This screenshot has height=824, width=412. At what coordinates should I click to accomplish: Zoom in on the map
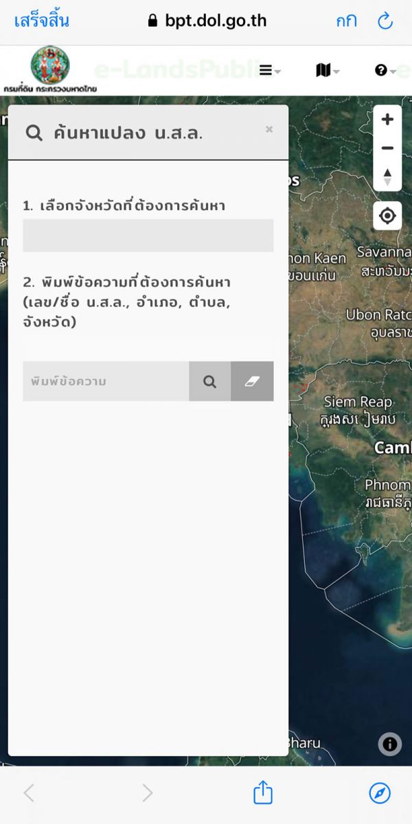pos(387,119)
